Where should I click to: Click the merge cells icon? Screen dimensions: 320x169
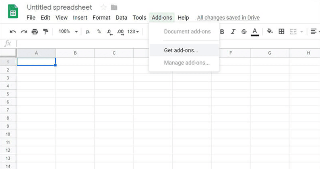(293, 32)
